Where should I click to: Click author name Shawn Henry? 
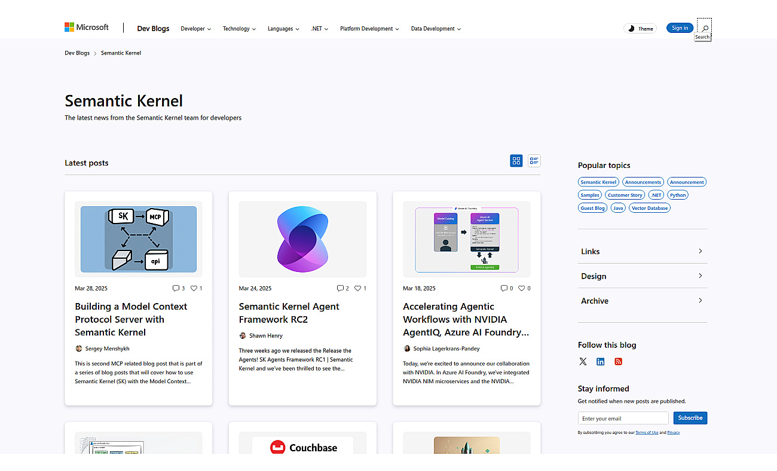tap(266, 336)
